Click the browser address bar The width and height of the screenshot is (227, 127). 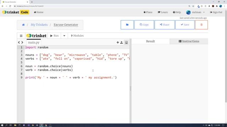click(x=100, y=6)
